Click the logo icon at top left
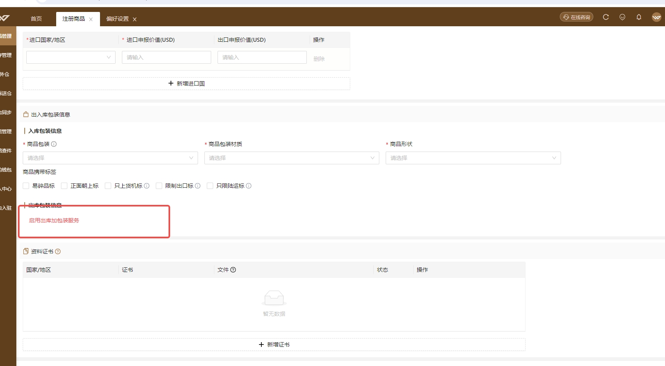665x366 pixels. [x=5, y=18]
